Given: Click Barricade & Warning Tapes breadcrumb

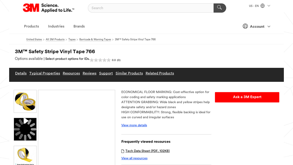Looking at the screenshot, I should click(95, 40).
